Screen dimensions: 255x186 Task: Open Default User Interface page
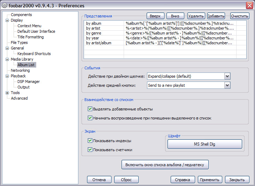pos(36,31)
